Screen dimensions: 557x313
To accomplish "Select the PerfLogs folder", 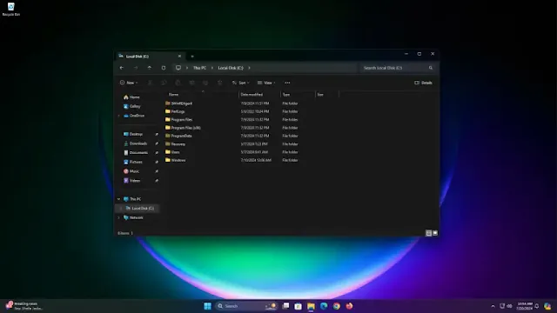I will point(175,111).
